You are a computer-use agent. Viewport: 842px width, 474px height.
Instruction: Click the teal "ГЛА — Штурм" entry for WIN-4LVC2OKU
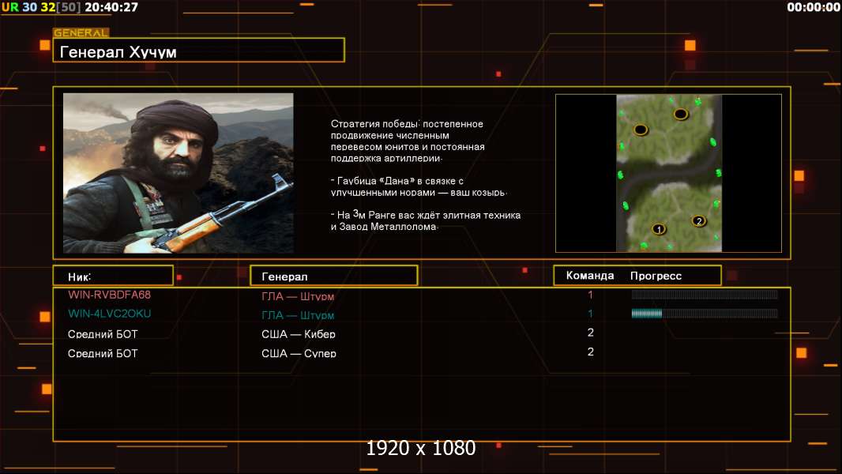pos(298,315)
